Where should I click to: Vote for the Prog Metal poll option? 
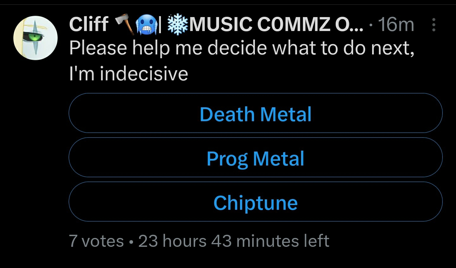tap(256, 157)
